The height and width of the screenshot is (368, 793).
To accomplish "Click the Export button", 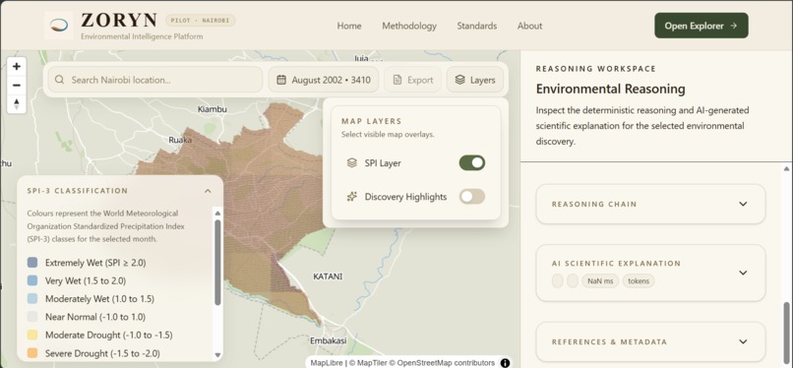I will point(412,80).
